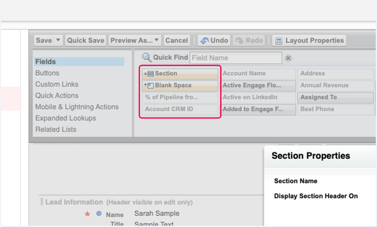This screenshot has height=227, width=377.
Task: Click the Best Phone field
Action: [336, 109]
